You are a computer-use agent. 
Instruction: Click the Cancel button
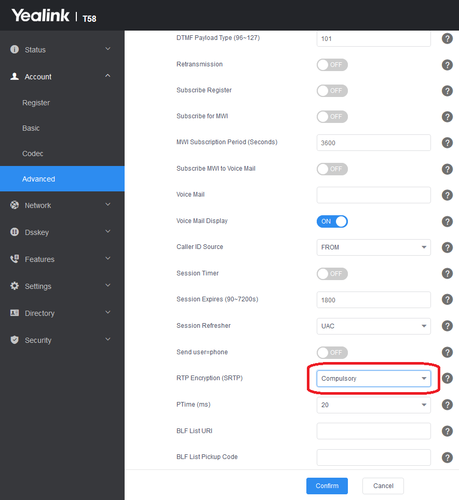coord(383,486)
